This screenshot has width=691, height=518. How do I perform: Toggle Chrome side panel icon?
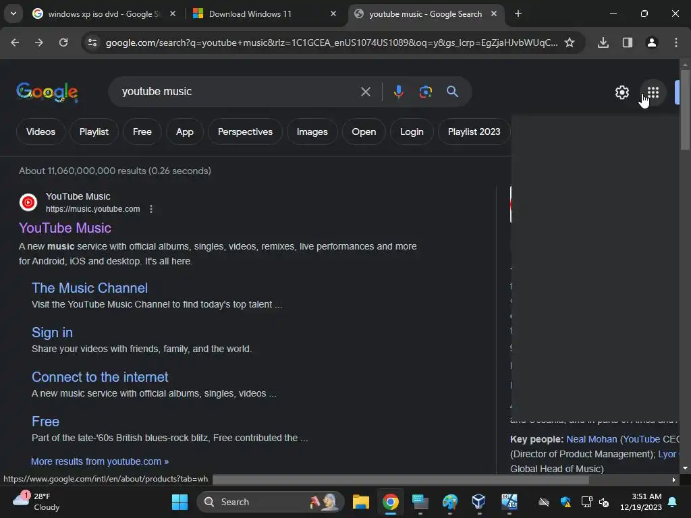627,42
